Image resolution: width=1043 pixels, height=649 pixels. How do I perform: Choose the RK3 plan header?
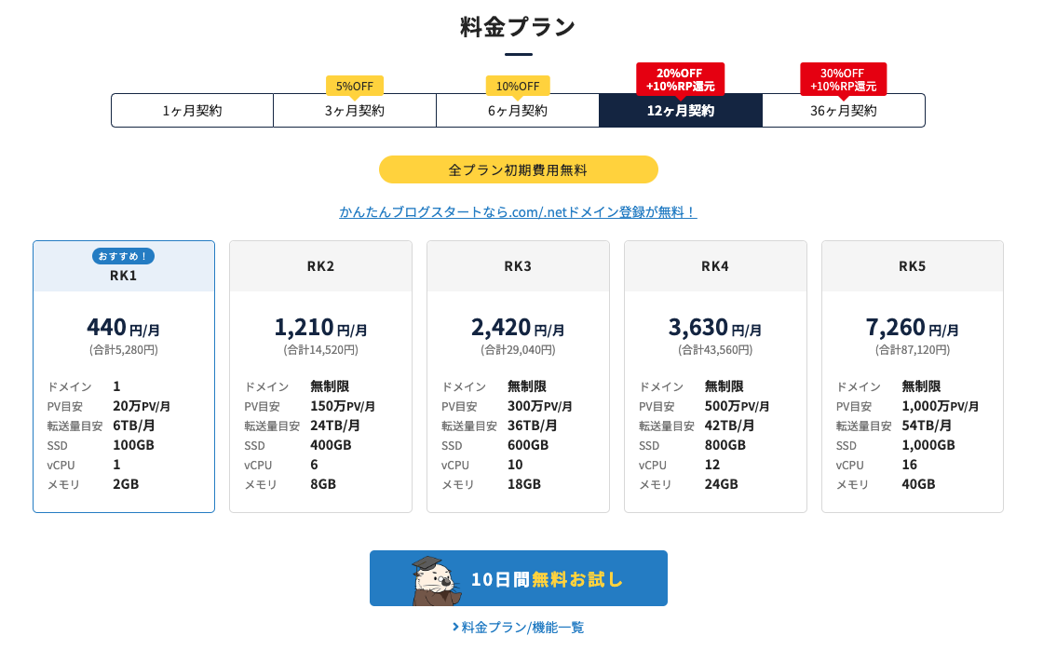[x=518, y=266]
